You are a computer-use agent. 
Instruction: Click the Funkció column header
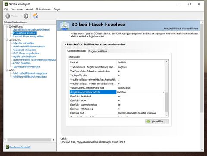point(93,62)
